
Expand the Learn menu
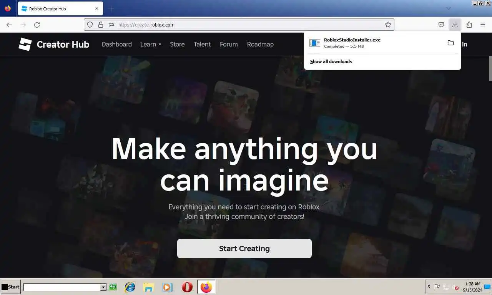click(151, 44)
